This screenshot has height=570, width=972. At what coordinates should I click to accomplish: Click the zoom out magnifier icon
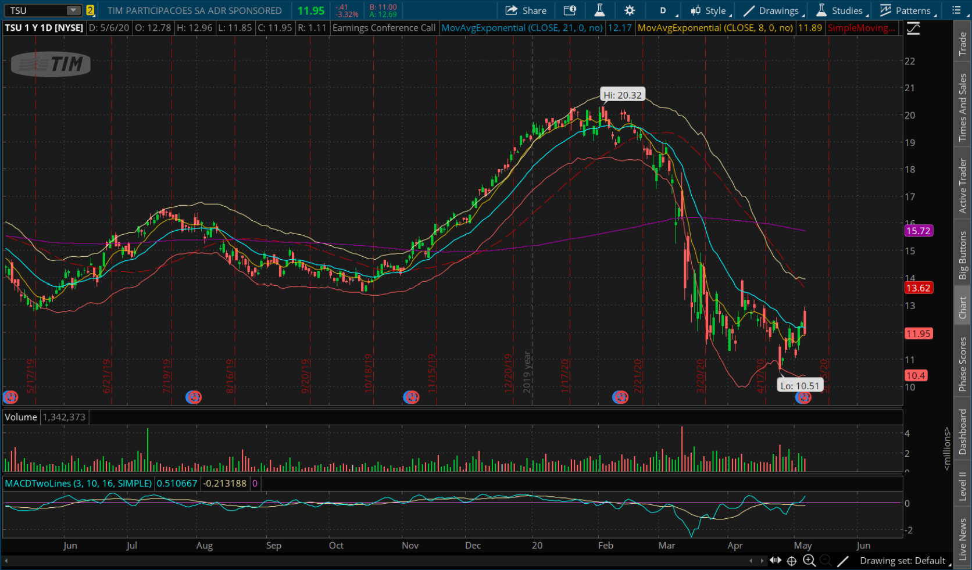pos(826,561)
